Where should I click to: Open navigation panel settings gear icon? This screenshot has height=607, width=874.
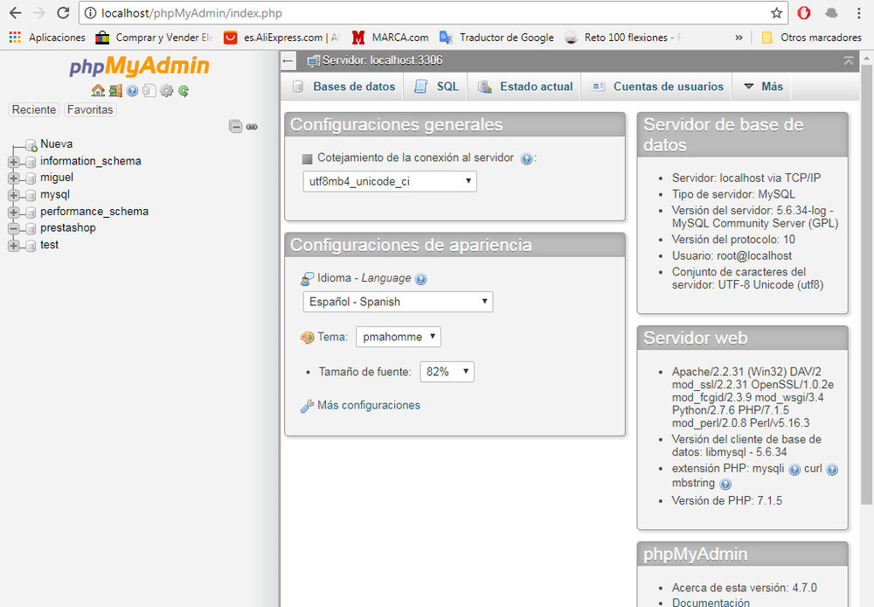click(166, 90)
